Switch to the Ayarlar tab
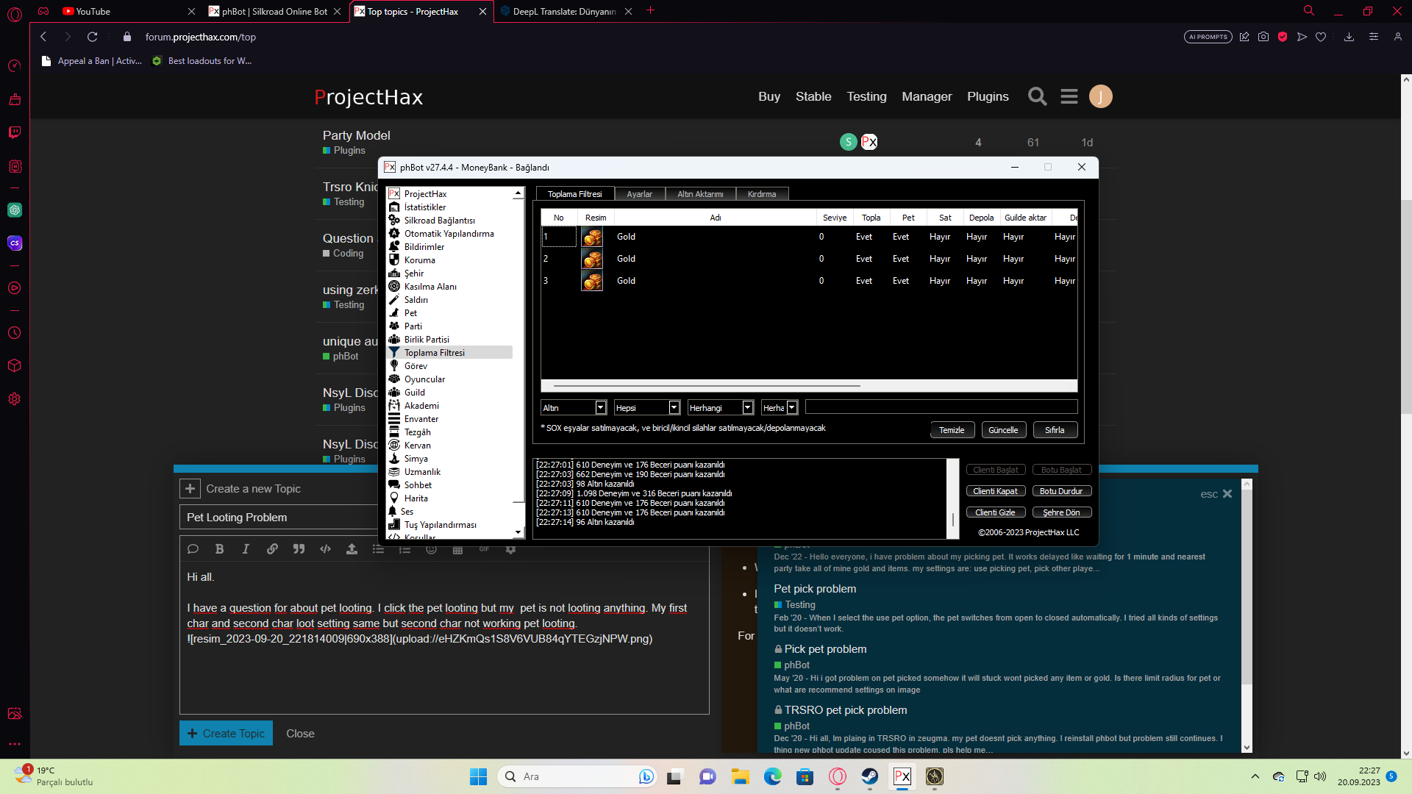The image size is (1412, 794). [x=639, y=194]
